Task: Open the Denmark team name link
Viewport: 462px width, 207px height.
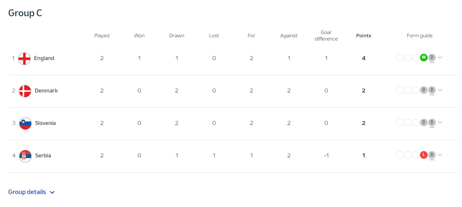Action: [46, 91]
